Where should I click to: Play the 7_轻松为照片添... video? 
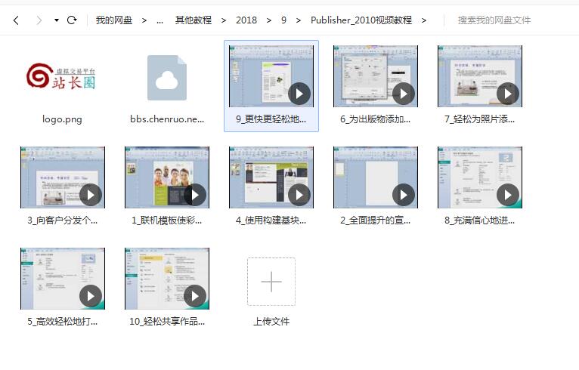(508, 94)
